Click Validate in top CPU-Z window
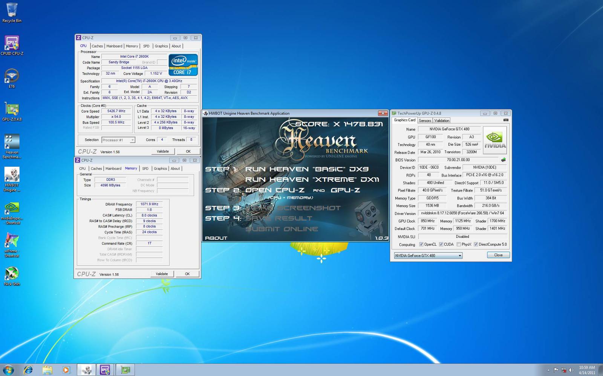 (163, 151)
